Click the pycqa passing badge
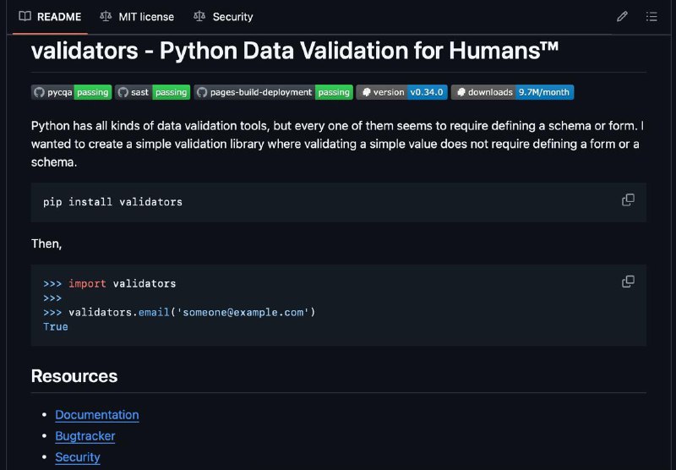Image resolution: width=676 pixels, height=470 pixels. [x=72, y=92]
